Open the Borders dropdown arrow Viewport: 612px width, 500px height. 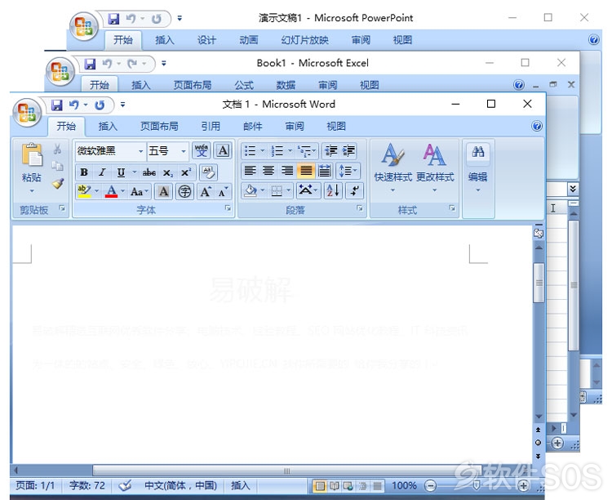click(x=289, y=191)
